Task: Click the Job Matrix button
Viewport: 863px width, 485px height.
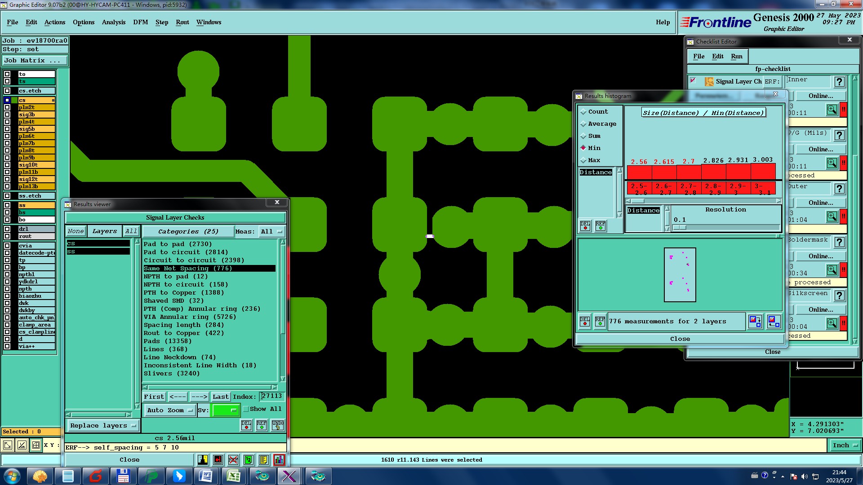Action: [x=35, y=61]
